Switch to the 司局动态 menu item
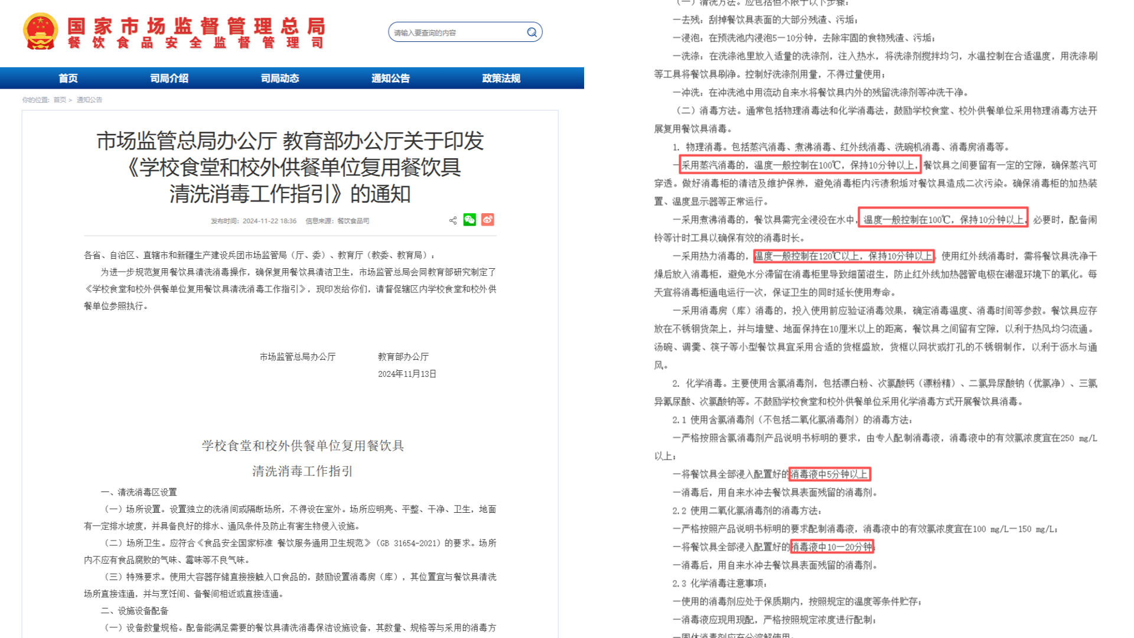Viewport: 1134px width, 638px height. coord(280,78)
